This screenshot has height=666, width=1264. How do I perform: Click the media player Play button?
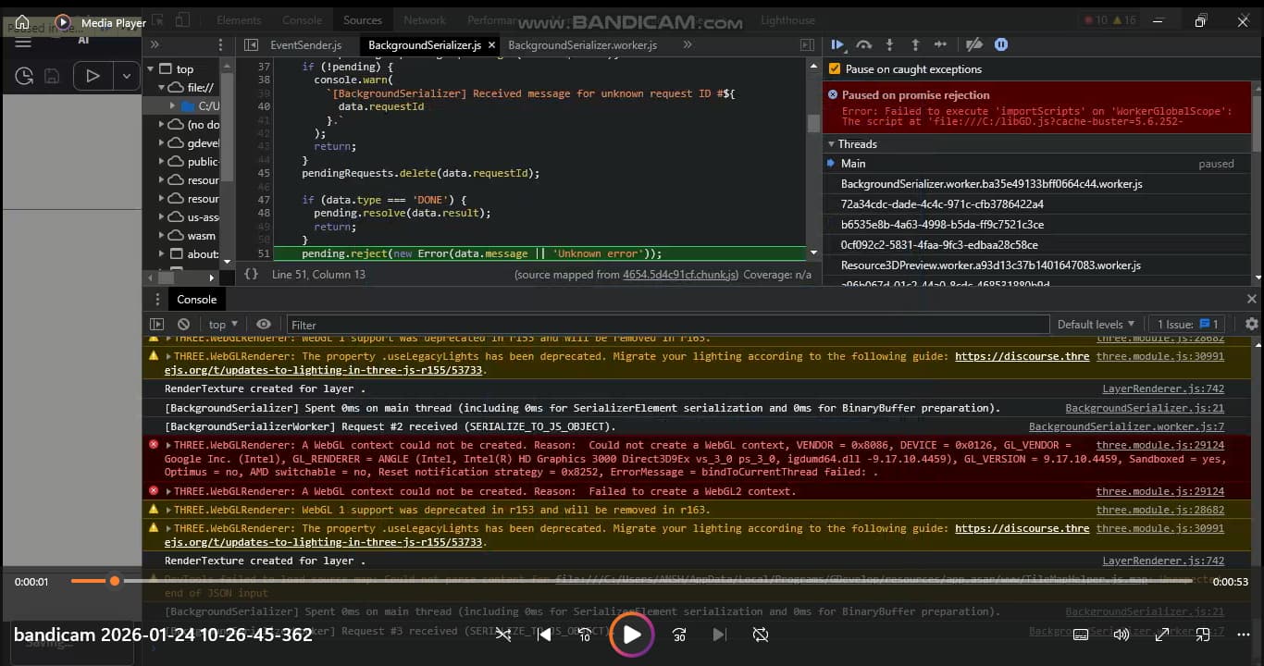coord(632,635)
